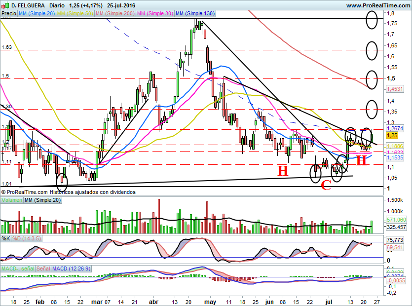Select the Precio indicator label
Viewport: 412px width, 306px height.
click(9, 13)
